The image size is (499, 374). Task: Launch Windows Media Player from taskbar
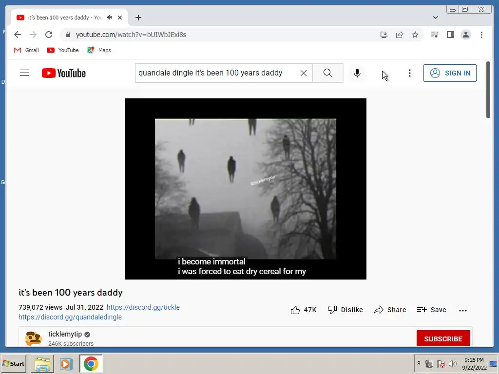tap(66, 364)
